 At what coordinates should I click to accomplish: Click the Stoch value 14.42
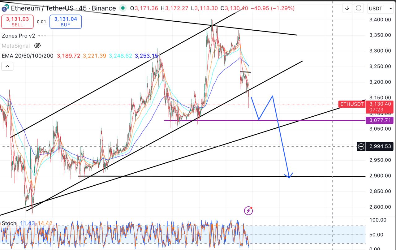click(45, 223)
